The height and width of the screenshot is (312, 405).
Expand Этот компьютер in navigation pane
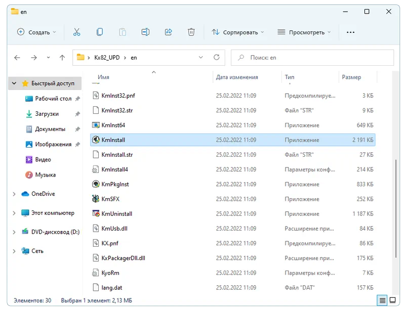tap(14, 213)
